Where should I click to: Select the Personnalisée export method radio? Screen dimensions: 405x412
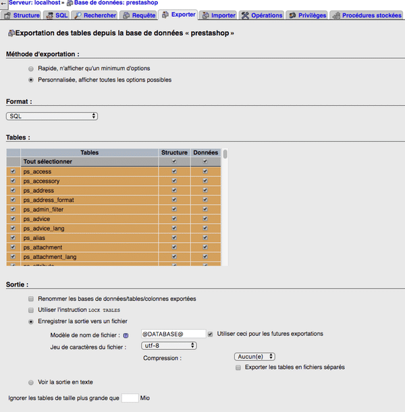coord(31,80)
